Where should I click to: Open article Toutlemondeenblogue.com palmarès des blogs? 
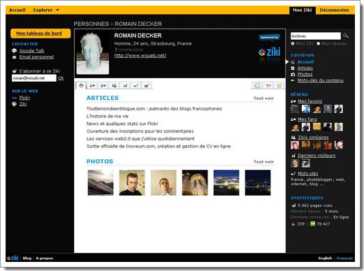[x=154, y=109]
